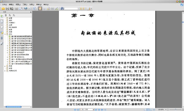Screen dimensions: 184x111
Task: Open zoom percentage dropdown
Action: point(166,109)
